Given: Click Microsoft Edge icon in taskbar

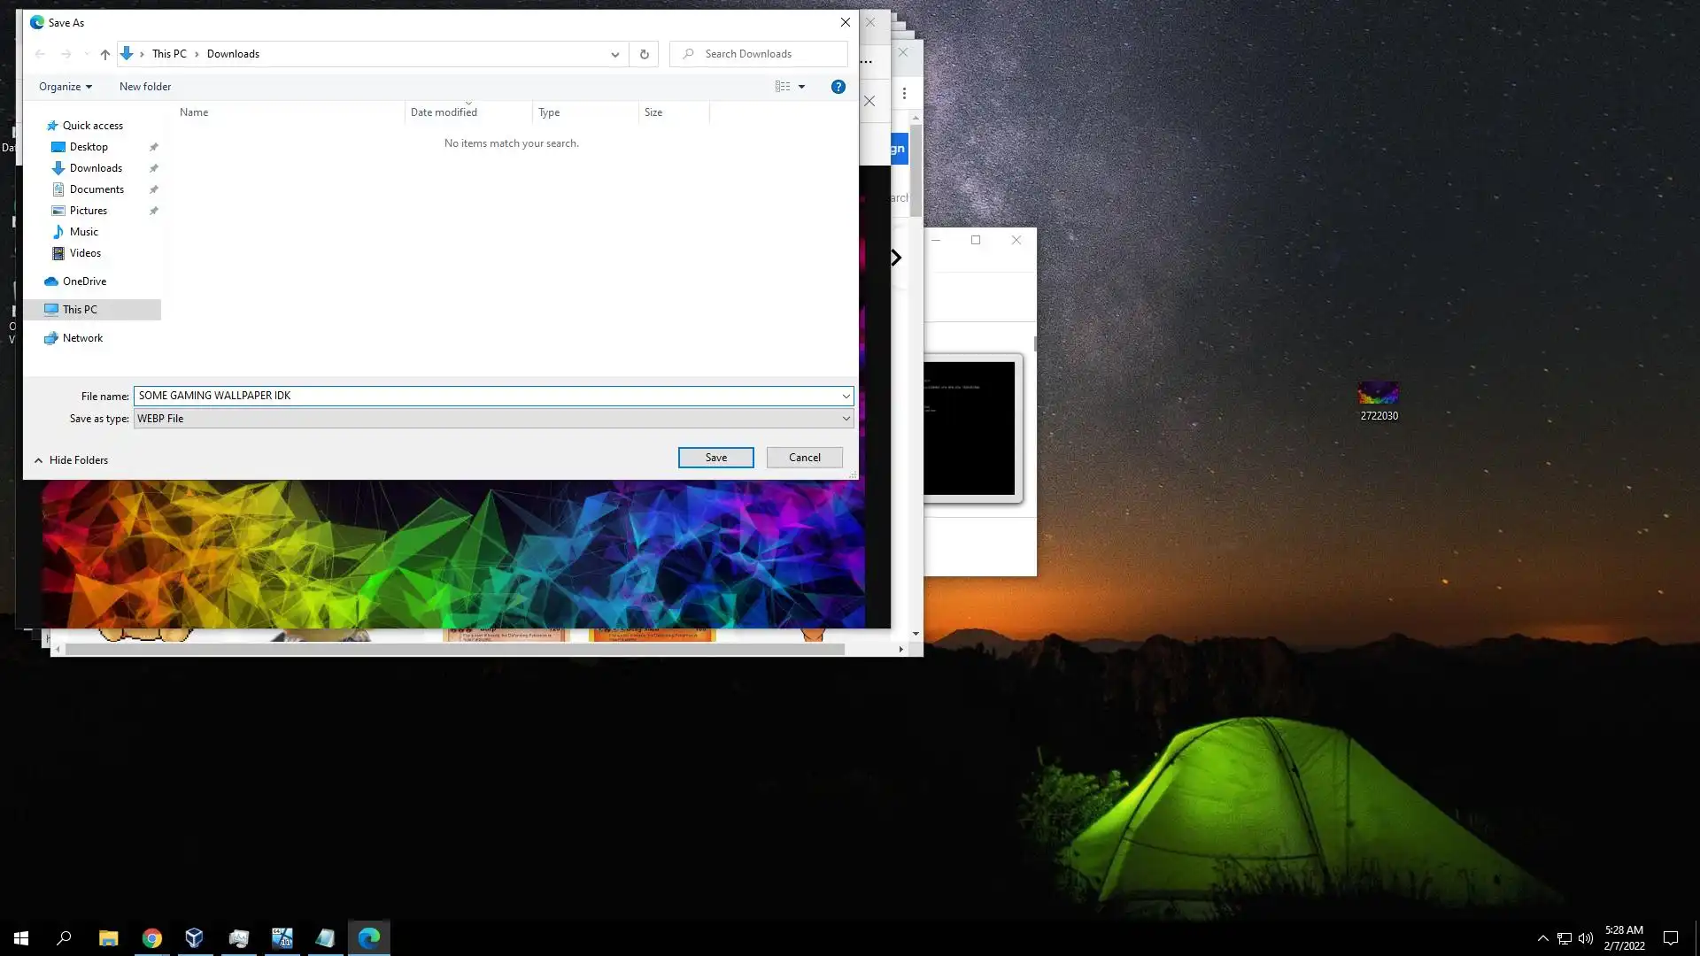Looking at the screenshot, I should [369, 937].
